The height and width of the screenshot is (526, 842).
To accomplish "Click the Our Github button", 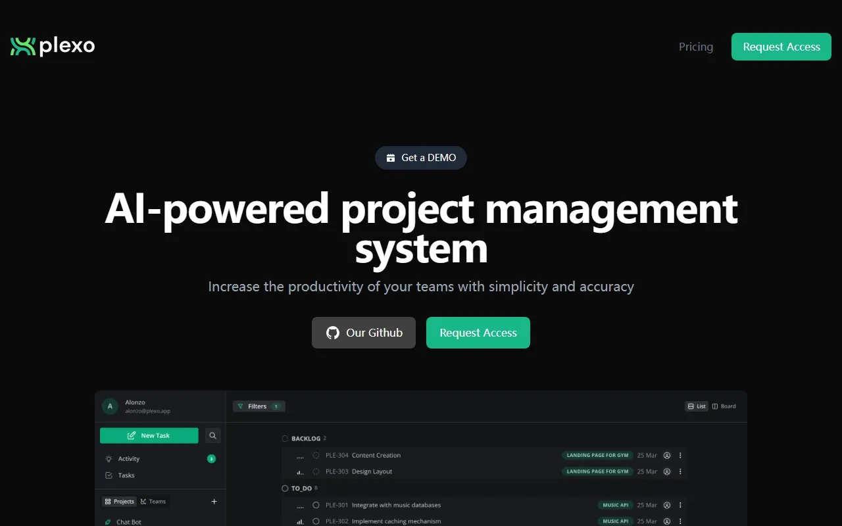I will (x=364, y=333).
